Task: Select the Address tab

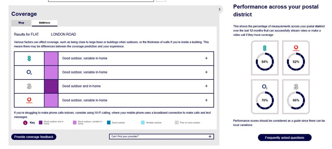Action: click(44, 23)
